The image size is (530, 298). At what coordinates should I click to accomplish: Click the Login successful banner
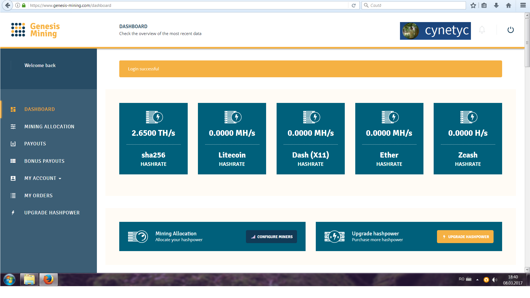pos(311,69)
